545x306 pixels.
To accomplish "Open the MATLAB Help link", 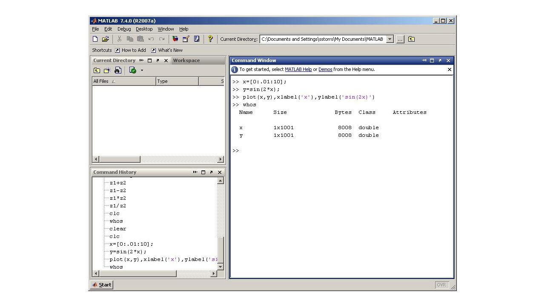I will click(298, 69).
